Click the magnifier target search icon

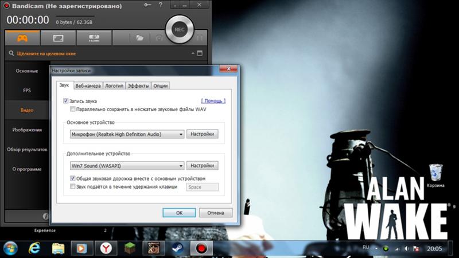(11, 53)
